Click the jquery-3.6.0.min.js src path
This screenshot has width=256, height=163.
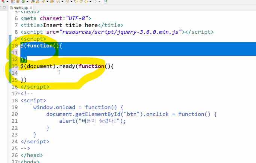[x=121, y=32]
